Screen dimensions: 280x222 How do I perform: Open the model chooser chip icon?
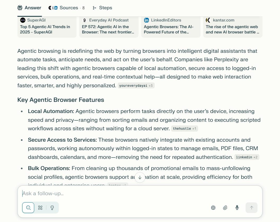(x=213, y=208)
